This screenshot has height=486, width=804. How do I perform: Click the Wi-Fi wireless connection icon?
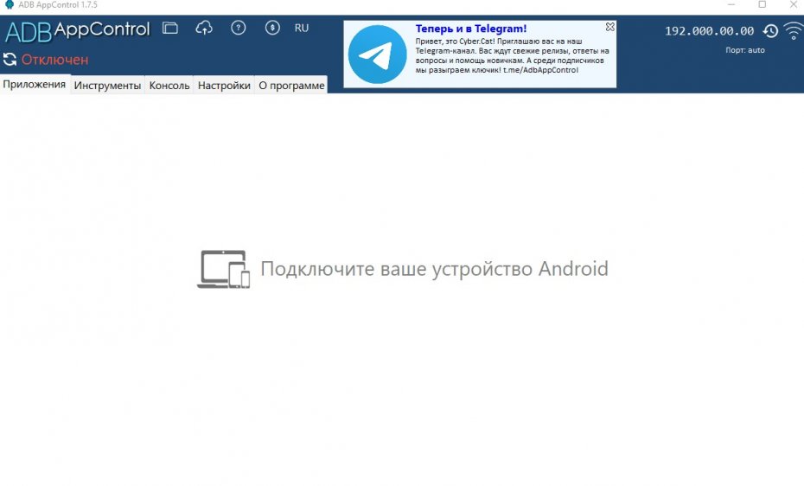[x=794, y=31]
